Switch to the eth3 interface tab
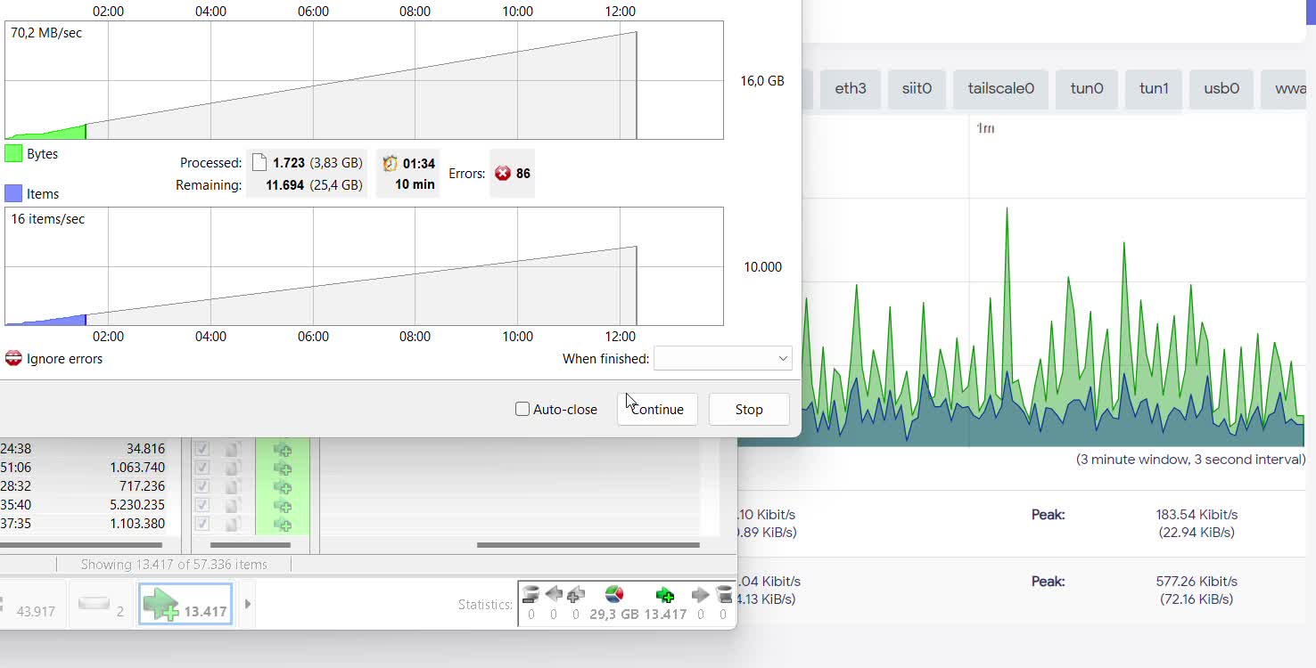This screenshot has height=668, width=1316. pos(851,88)
